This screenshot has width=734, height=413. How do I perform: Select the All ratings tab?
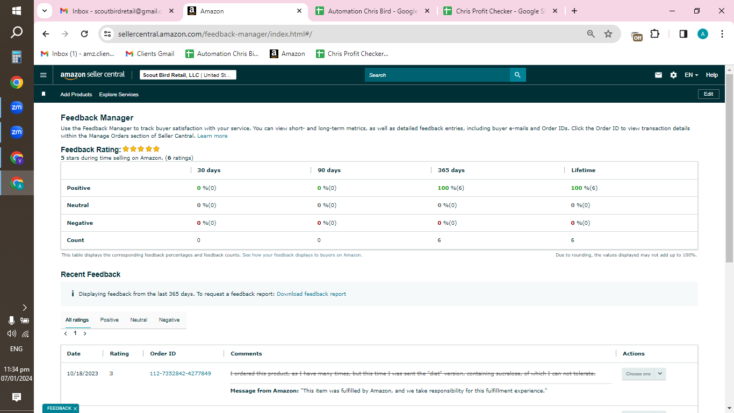[x=77, y=320]
